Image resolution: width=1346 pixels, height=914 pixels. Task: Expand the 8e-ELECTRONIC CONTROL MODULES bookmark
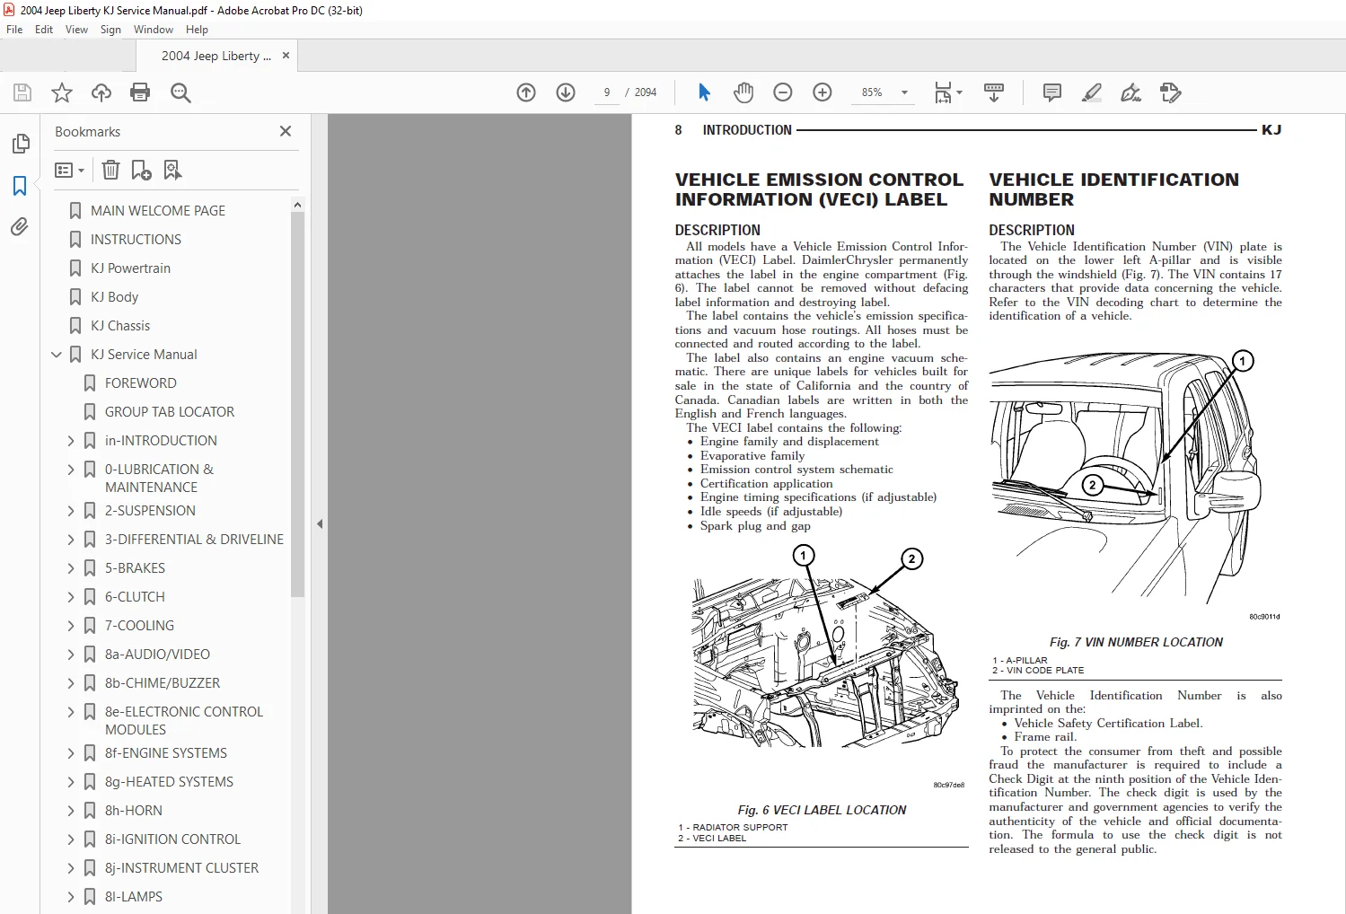(x=71, y=712)
